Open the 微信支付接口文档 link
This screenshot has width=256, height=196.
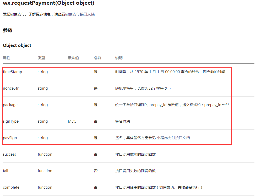pyautogui.click(x=80, y=14)
